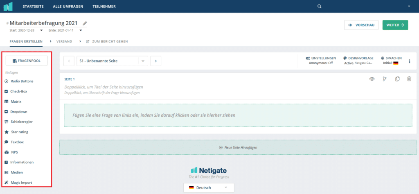The image size is (419, 194).
Task: Click the pencil icon to edit survey title
Action: (x=85, y=23)
